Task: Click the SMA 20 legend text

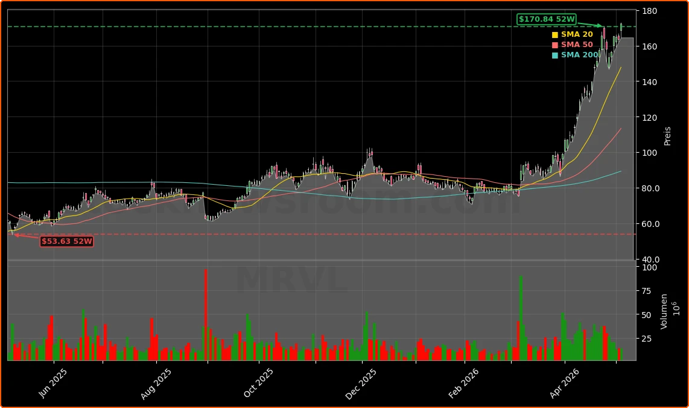Action: (577, 34)
